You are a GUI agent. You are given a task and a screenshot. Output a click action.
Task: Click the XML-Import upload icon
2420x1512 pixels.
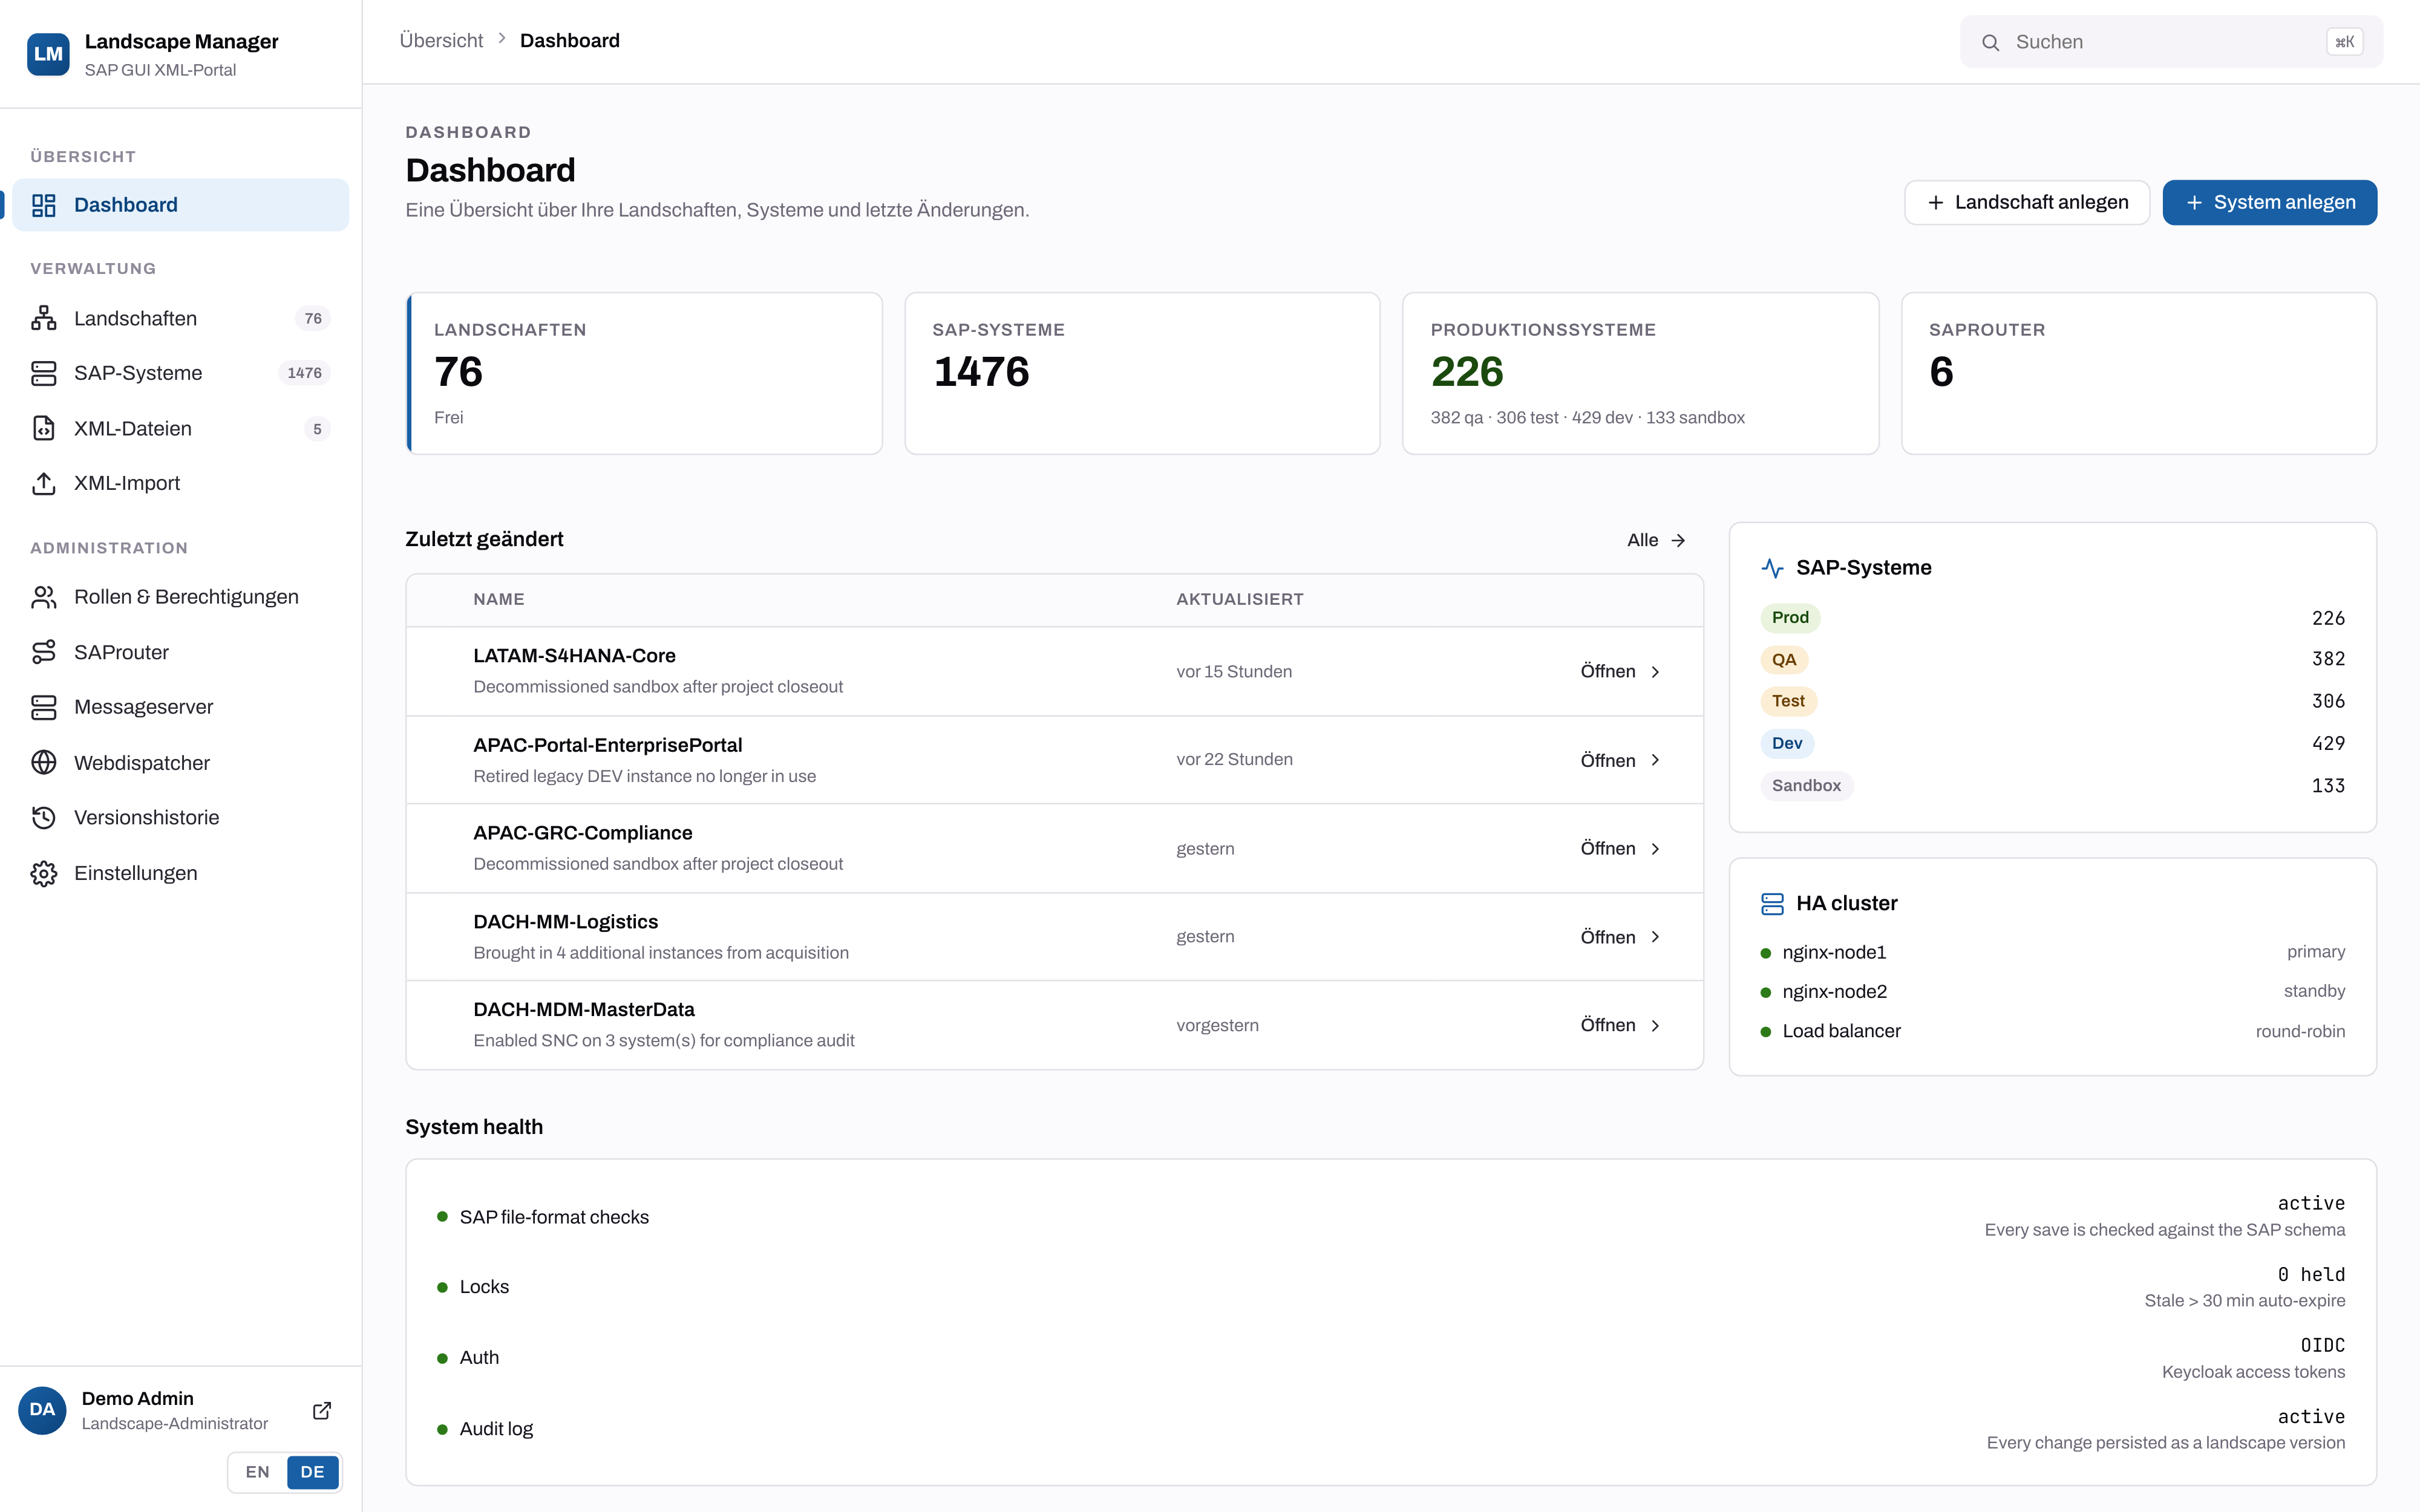point(44,483)
